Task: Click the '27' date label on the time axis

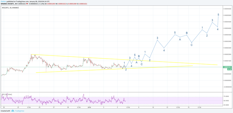Action: click(54, 107)
